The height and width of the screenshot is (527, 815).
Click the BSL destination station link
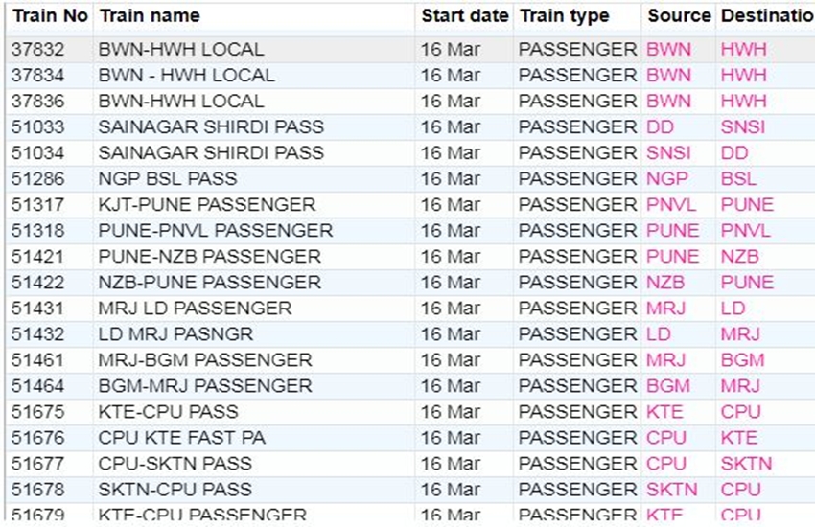(x=738, y=179)
